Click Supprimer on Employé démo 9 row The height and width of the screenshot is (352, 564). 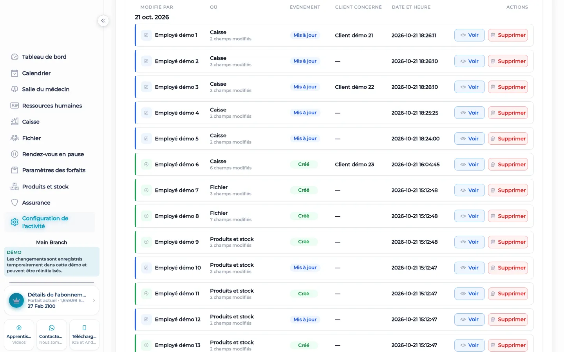(x=508, y=242)
